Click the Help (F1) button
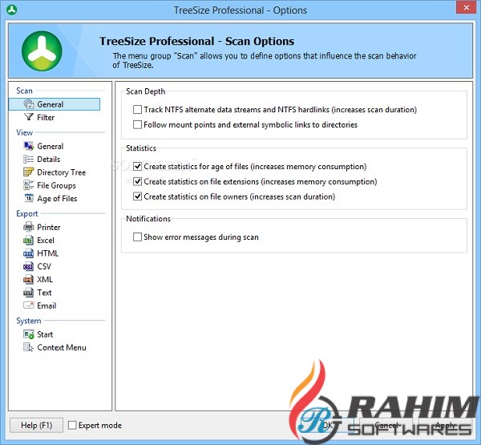The width and height of the screenshot is (481, 445). [x=37, y=426]
